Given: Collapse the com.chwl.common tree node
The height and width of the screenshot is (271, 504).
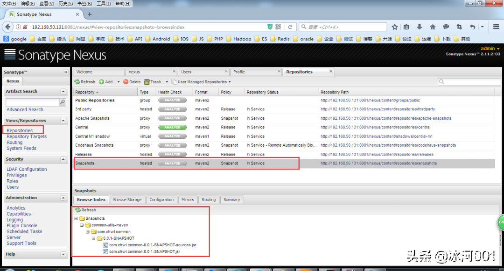Looking at the screenshot, I should (88, 231).
